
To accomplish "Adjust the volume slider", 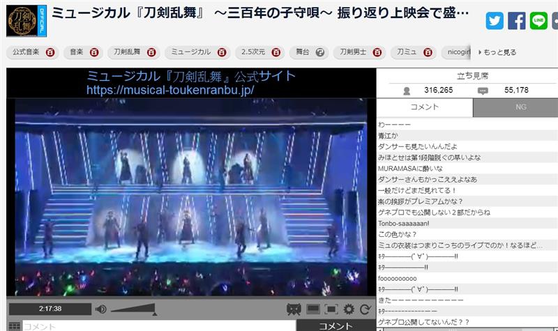I will (133, 309).
